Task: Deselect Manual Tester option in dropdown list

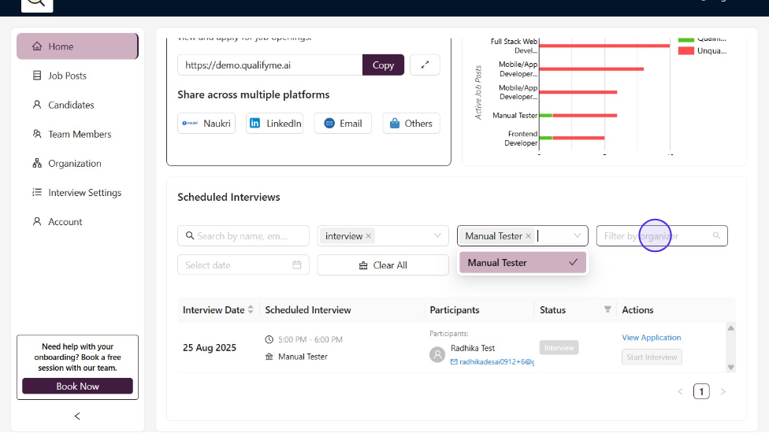Action: (x=522, y=263)
